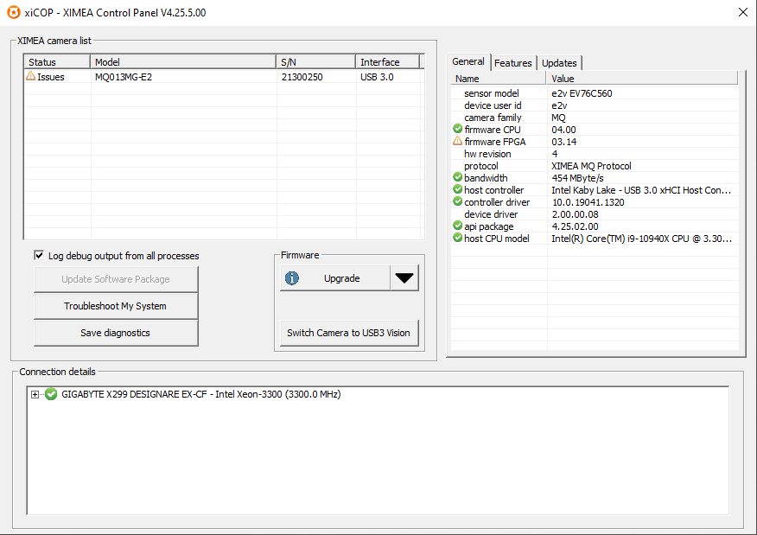Image resolution: width=757 pixels, height=535 pixels.
Task: Click serial number 21300250
Action: tap(302, 77)
